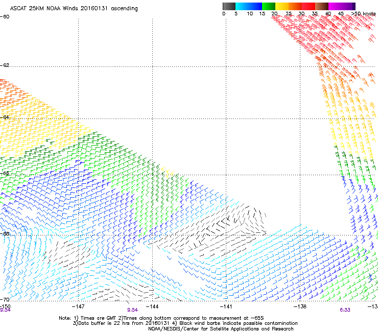
Task: Click the purple '8:33' time label
Action: tap(345, 310)
